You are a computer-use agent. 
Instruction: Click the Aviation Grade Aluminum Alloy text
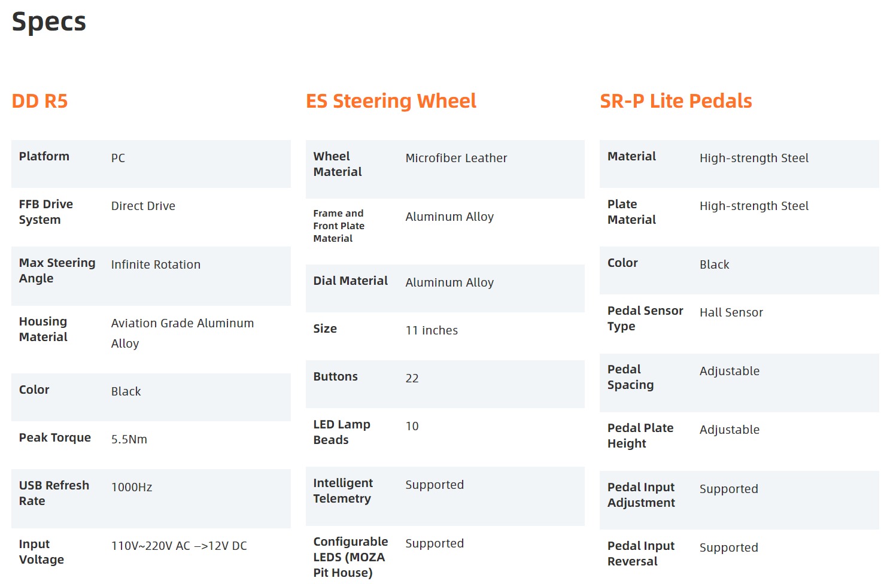[x=182, y=333]
